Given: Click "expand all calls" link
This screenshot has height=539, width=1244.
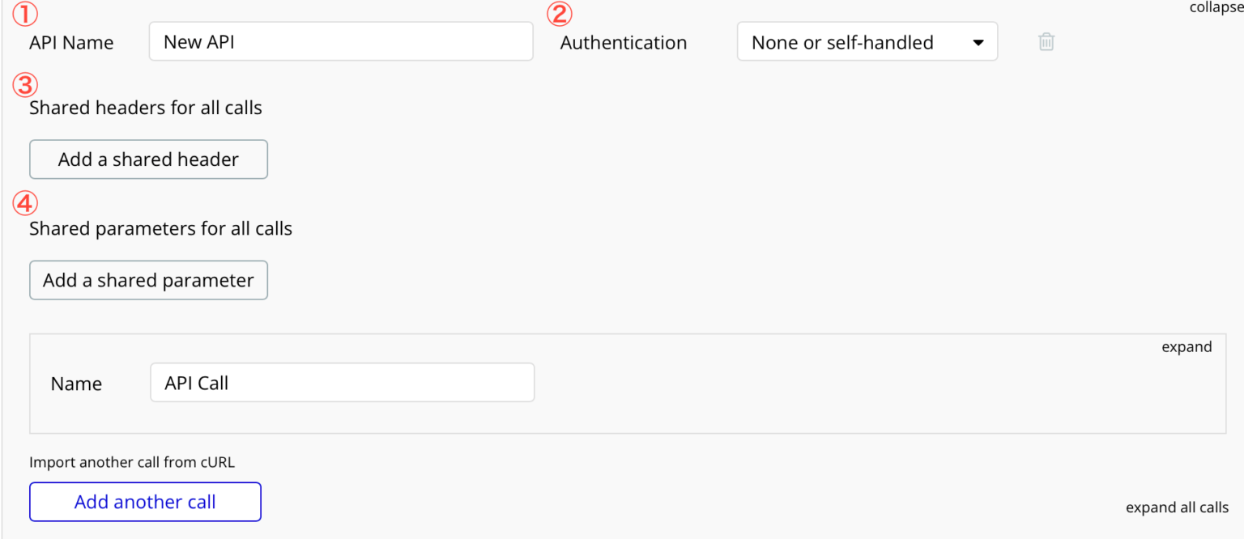Looking at the screenshot, I should coord(1176,507).
